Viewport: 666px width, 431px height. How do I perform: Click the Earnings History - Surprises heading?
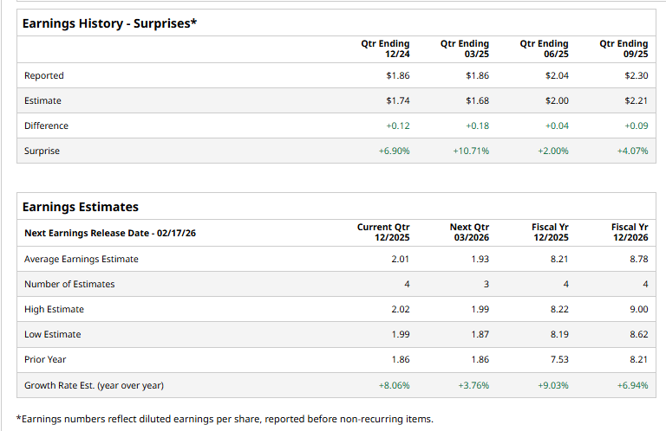109,23
